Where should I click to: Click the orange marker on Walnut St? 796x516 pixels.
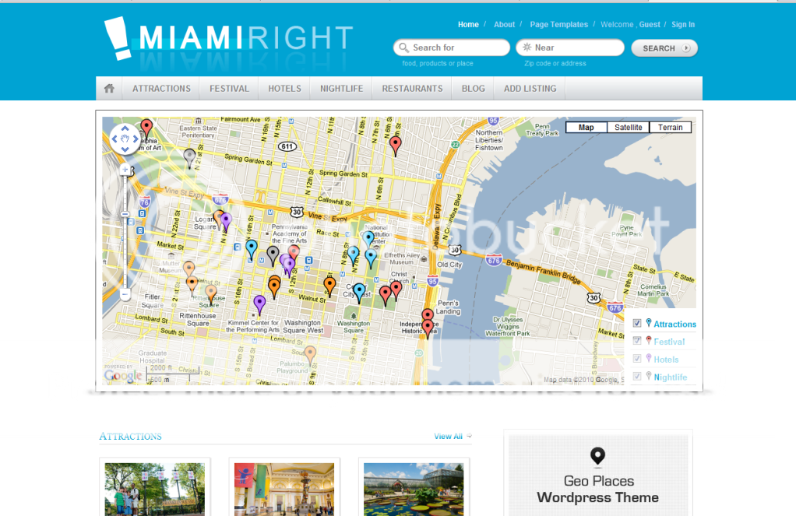[329, 286]
